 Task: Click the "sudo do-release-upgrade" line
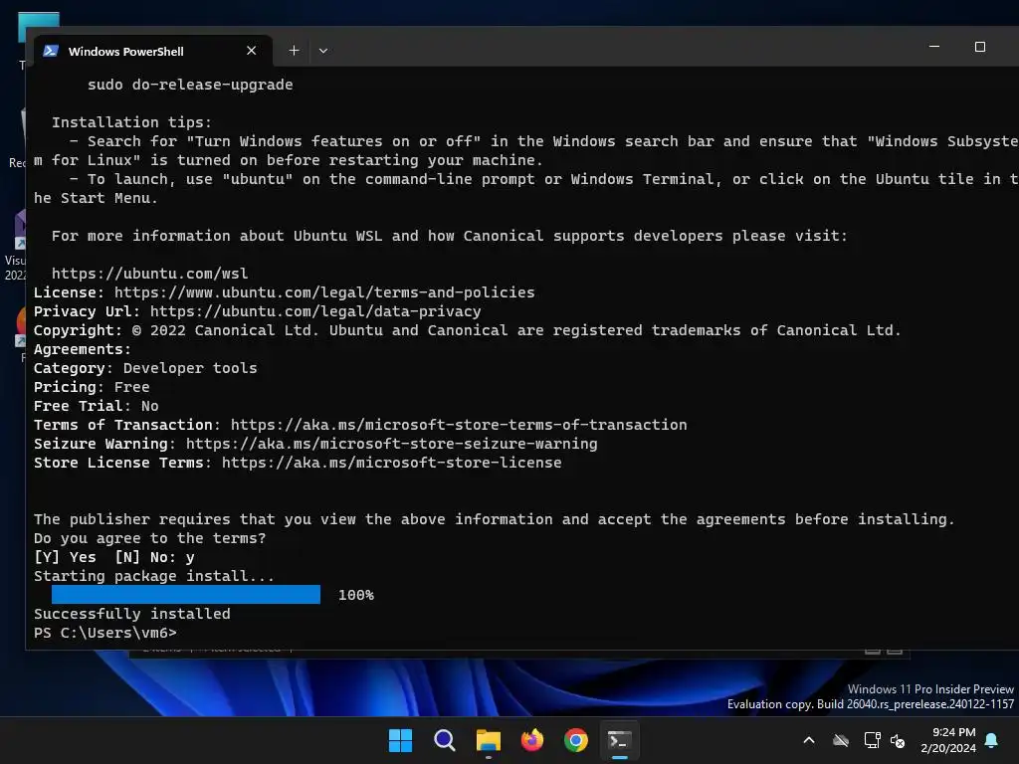190,85
